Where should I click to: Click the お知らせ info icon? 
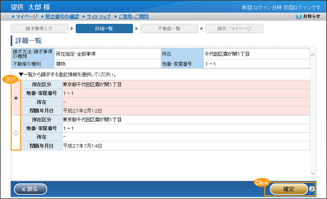(x=299, y=16)
